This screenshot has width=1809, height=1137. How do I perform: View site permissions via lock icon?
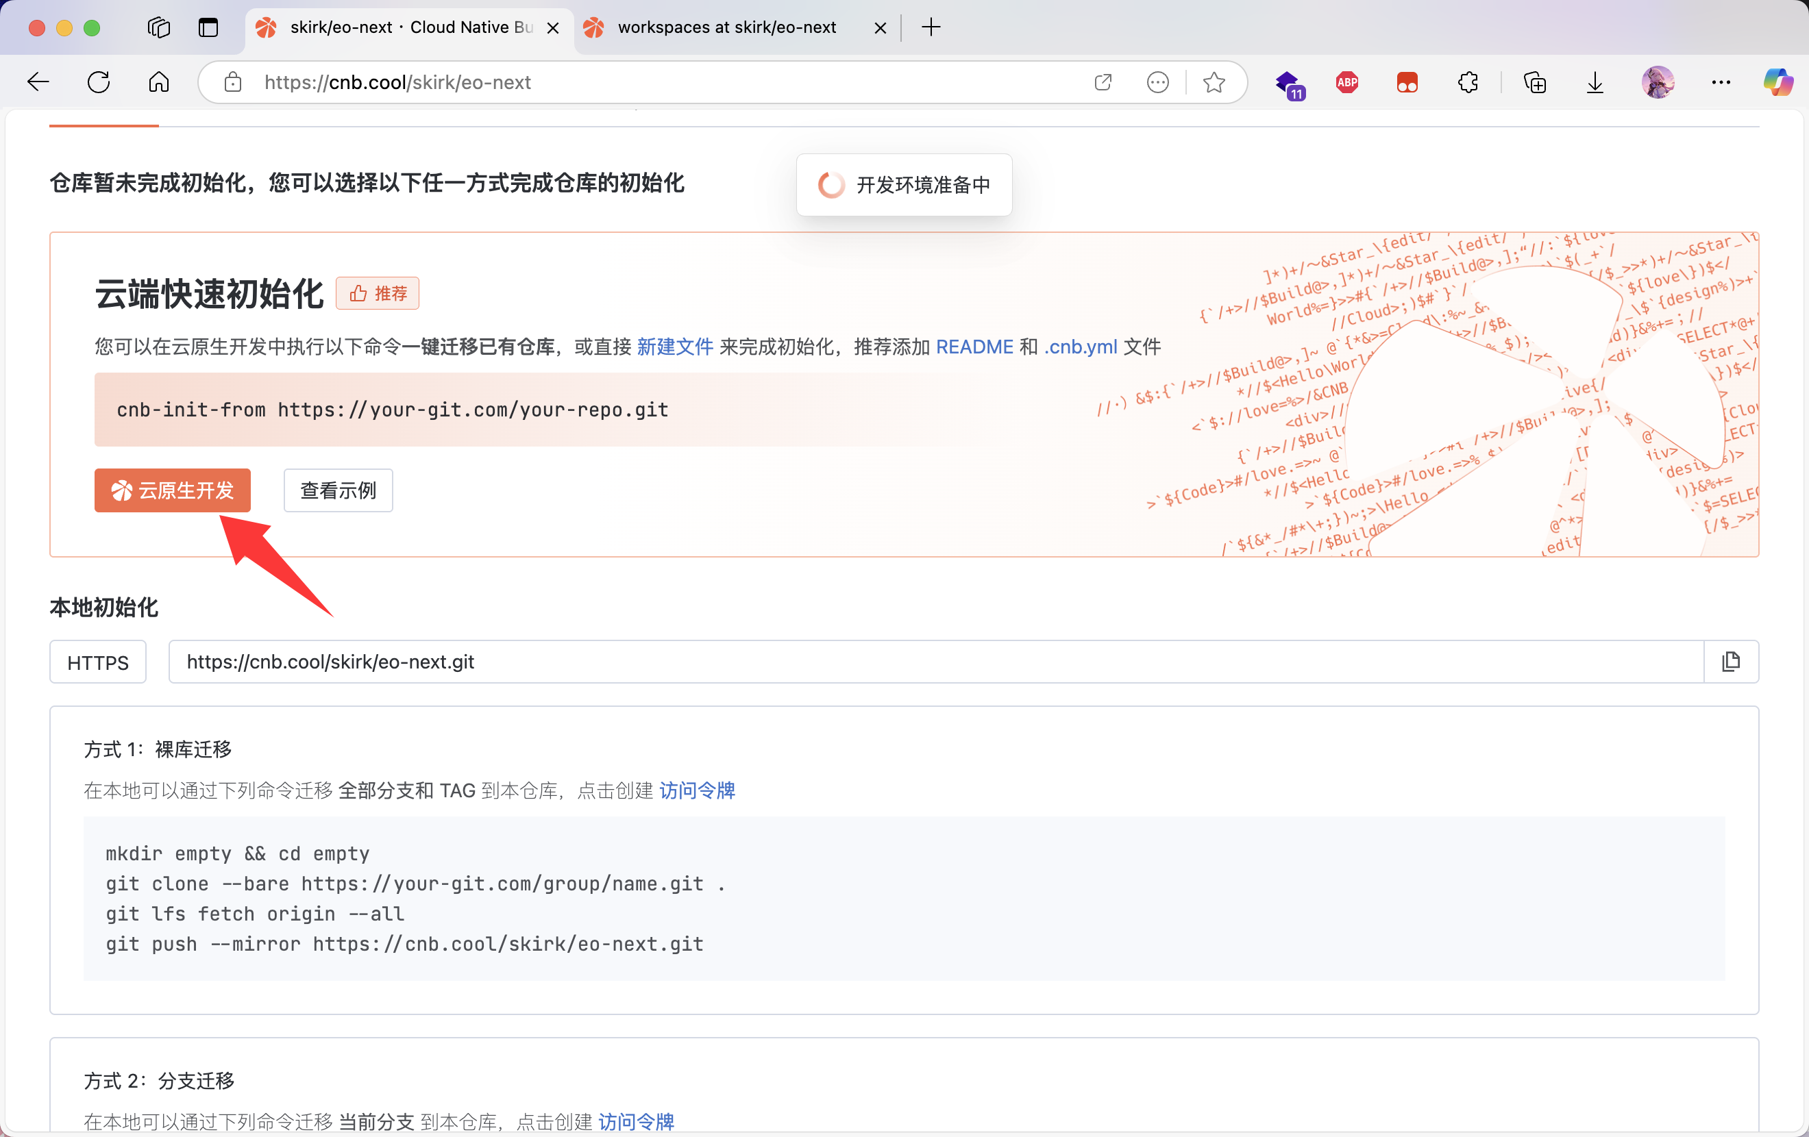tap(233, 83)
